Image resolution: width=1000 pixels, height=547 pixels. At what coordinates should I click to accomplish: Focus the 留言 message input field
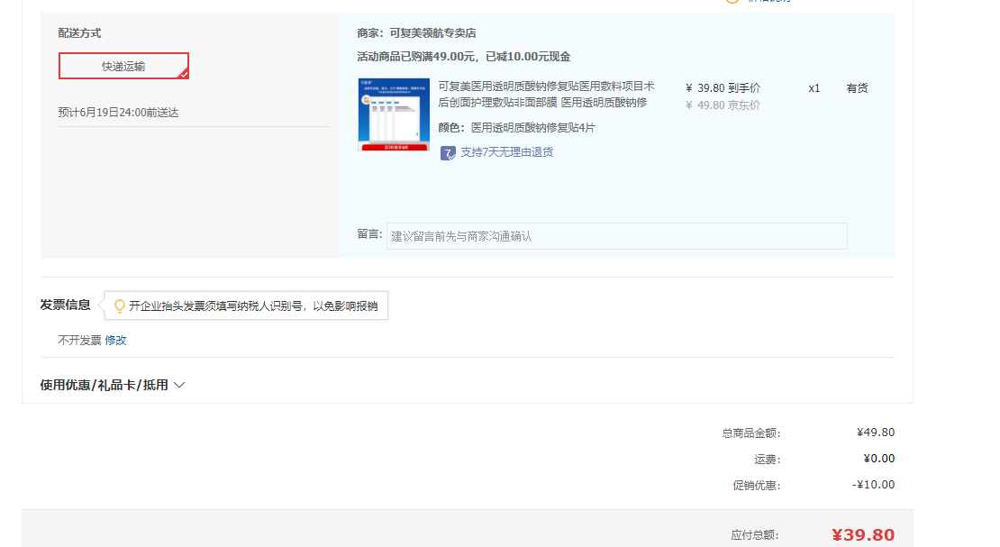[x=616, y=236]
